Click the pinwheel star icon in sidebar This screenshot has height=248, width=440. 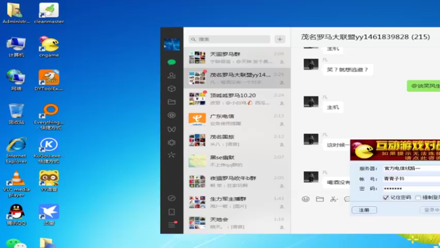point(172,155)
